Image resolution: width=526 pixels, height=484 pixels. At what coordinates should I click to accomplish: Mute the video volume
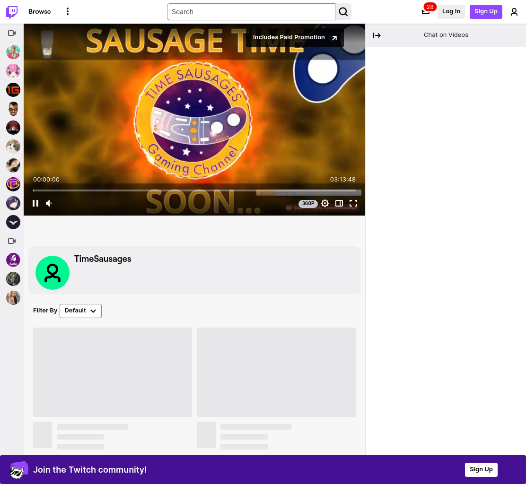pyautogui.click(x=49, y=203)
